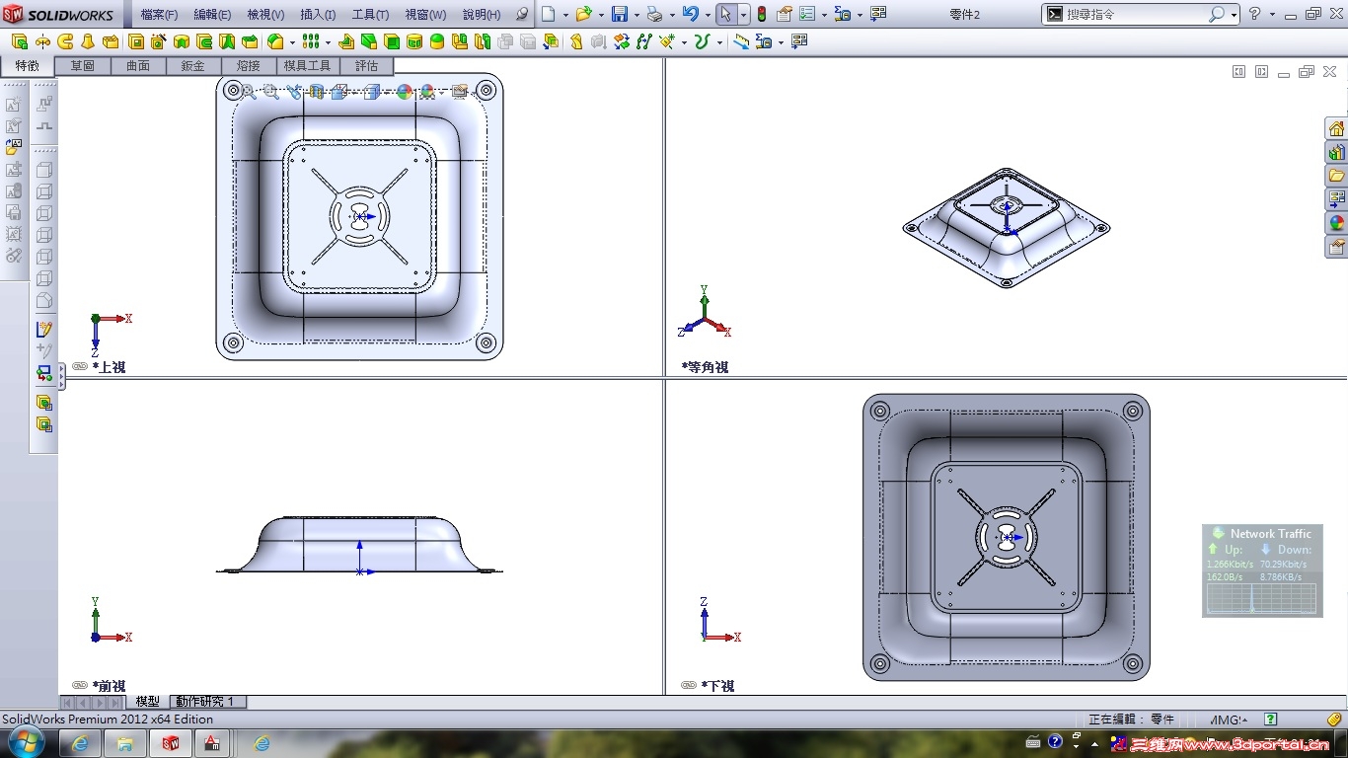The image size is (1348, 758).
Task: Click the sketch pencil icon in left toolbar
Action: [x=44, y=329]
